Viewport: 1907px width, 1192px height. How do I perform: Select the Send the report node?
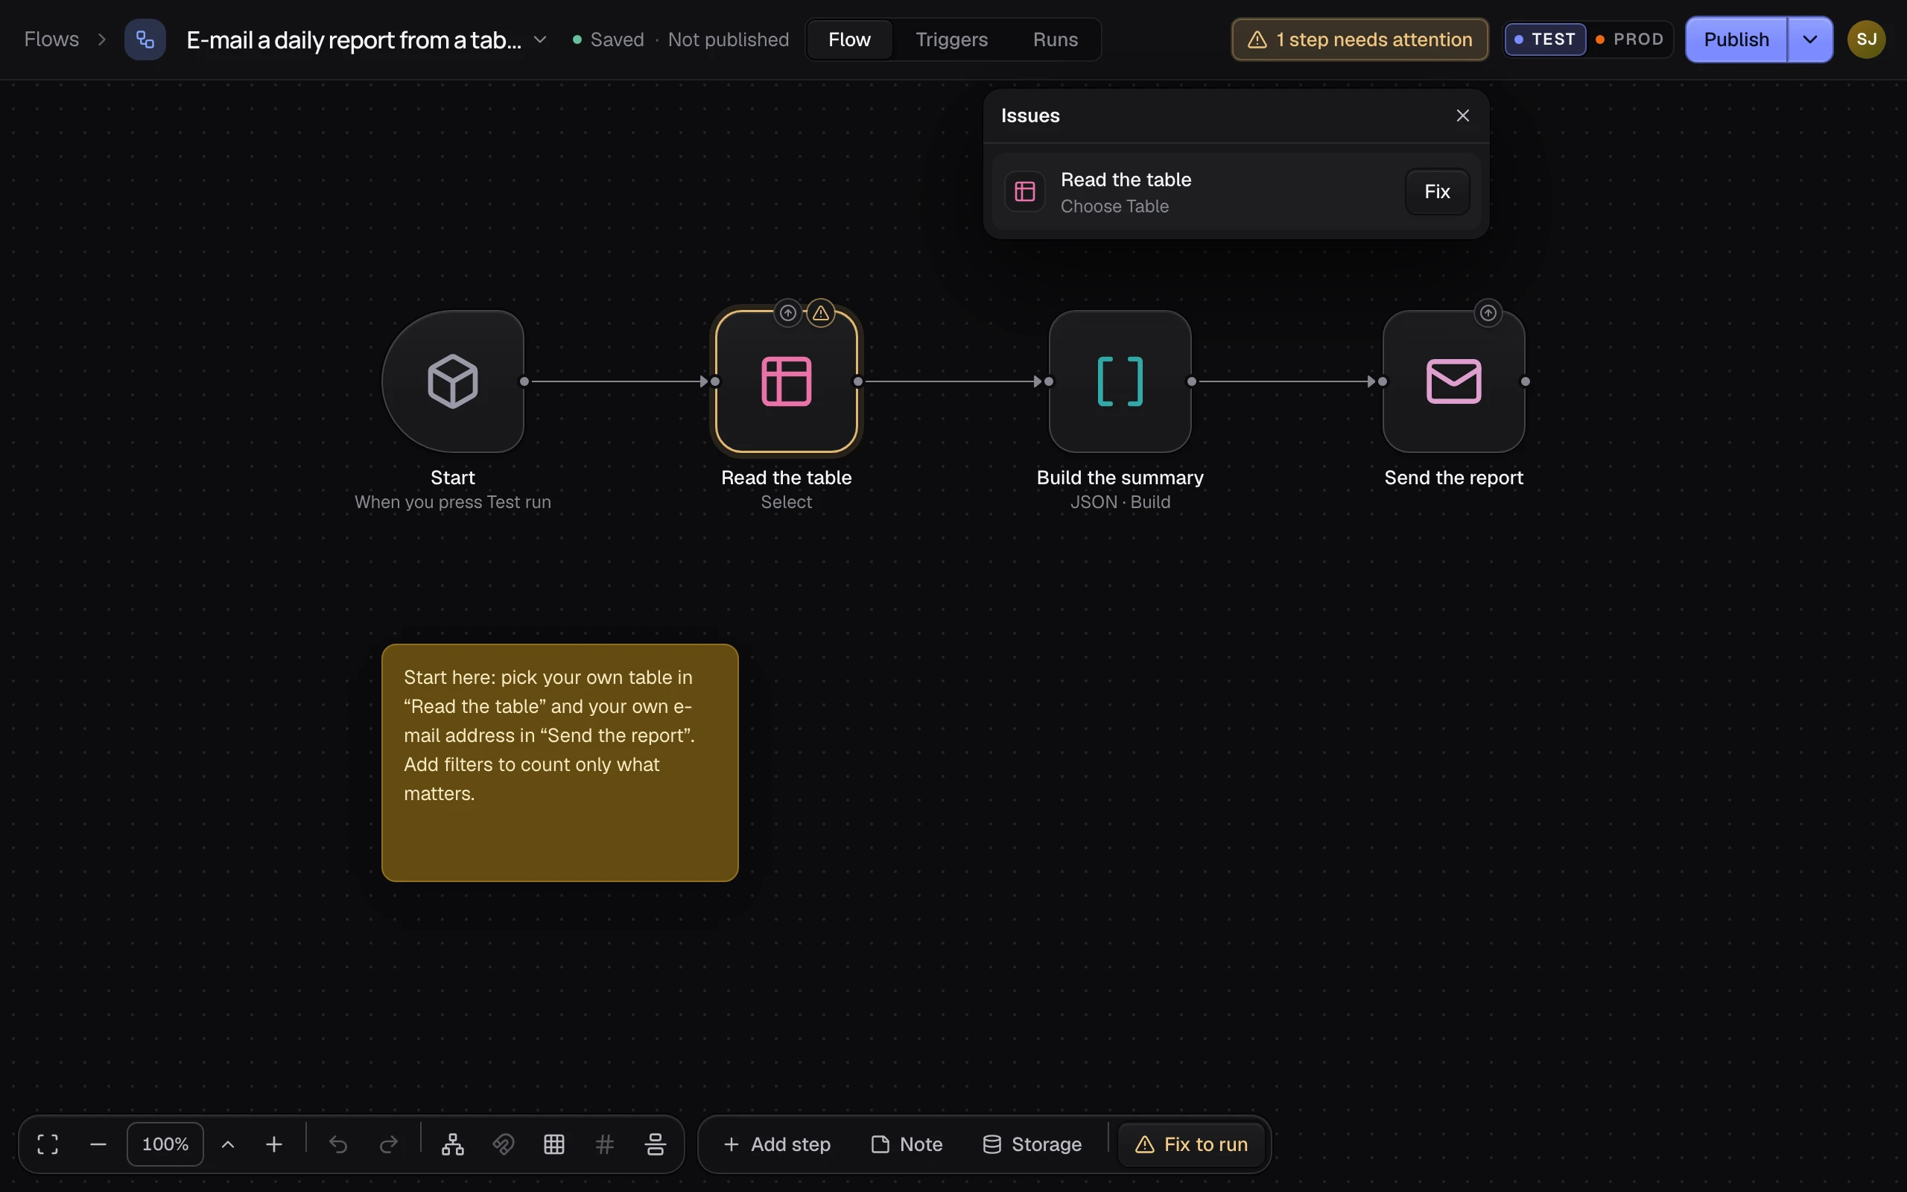[1454, 381]
